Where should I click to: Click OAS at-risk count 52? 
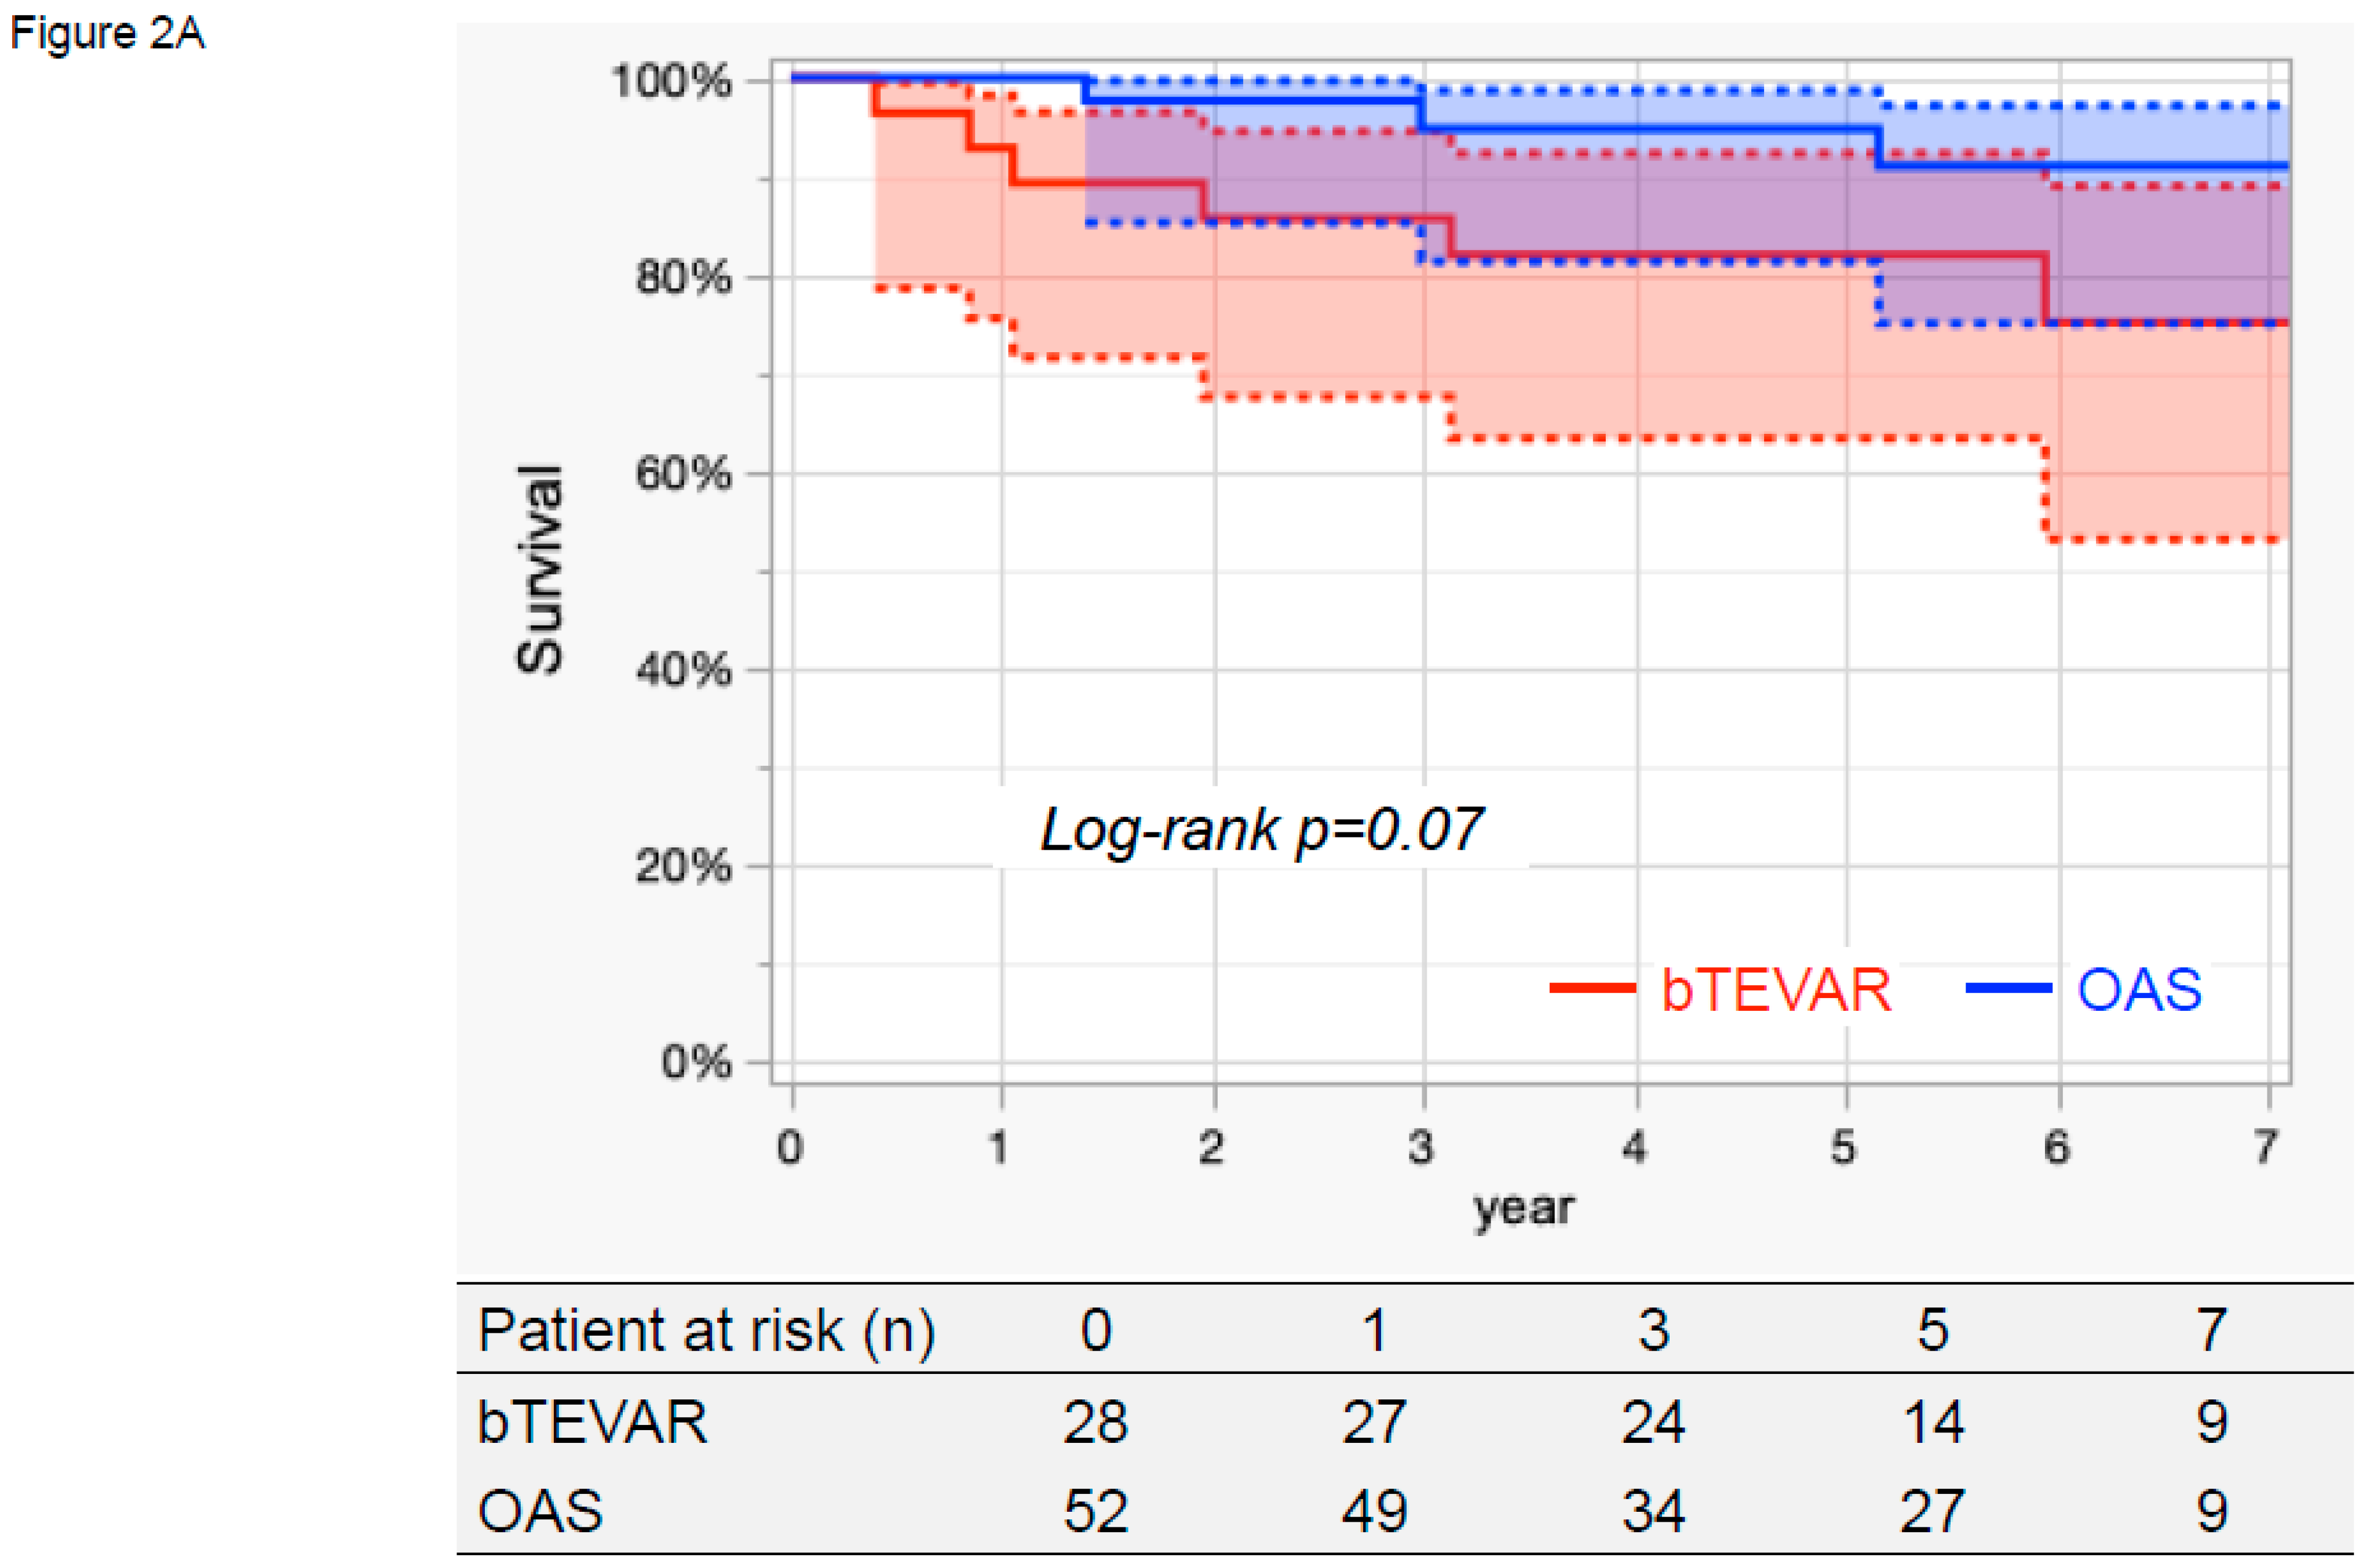pyautogui.click(x=1095, y=1511)
